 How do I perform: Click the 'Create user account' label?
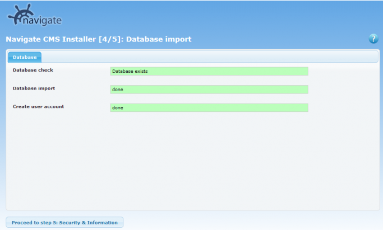click(x=38, y=107)
